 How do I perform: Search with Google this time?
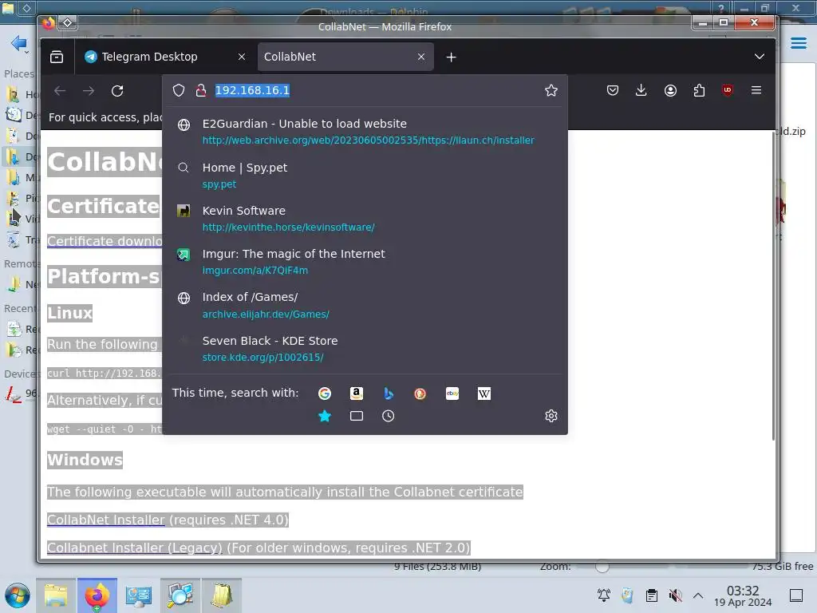tap(325, 394)
